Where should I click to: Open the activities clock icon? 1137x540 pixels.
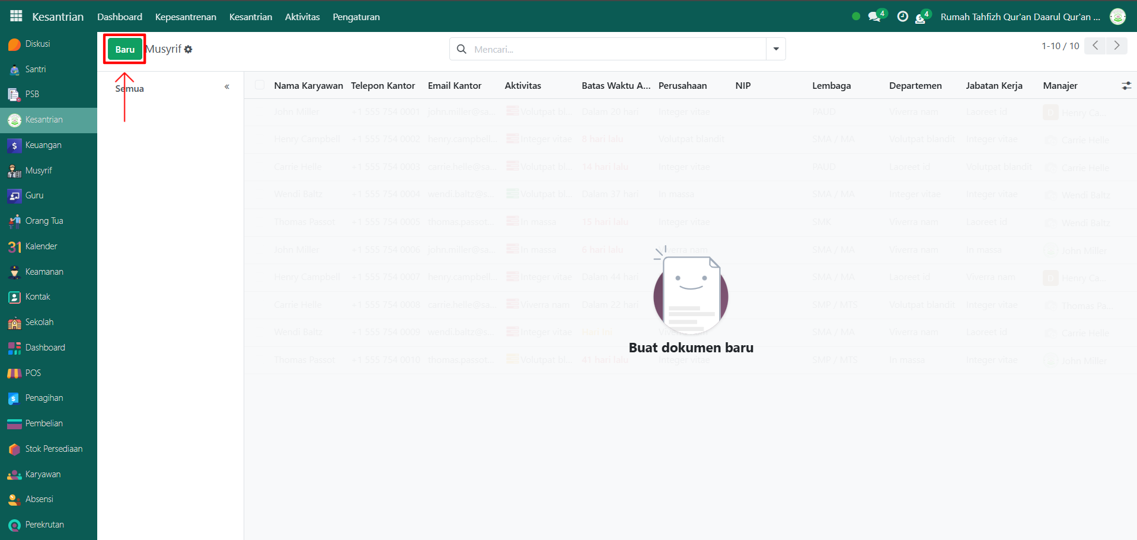point(902,17)
